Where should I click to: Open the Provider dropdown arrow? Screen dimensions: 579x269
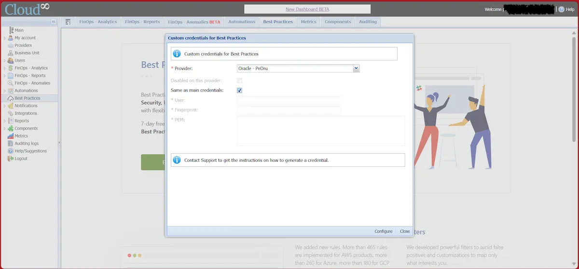(356, 68)
